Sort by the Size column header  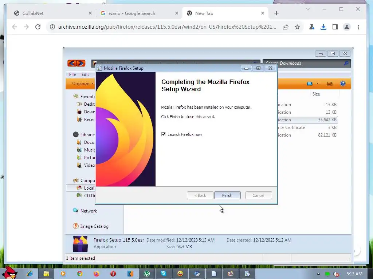click(x=316, y=94)
